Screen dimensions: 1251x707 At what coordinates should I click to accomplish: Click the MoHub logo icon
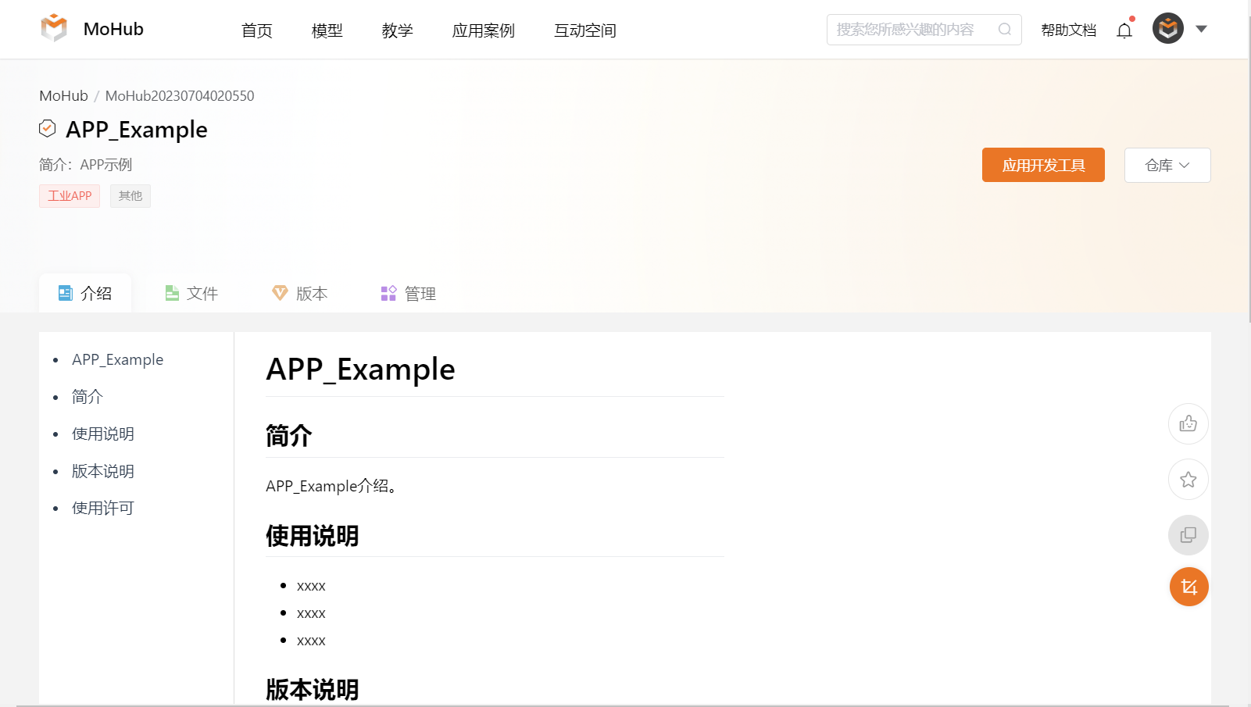pos(54,28)
